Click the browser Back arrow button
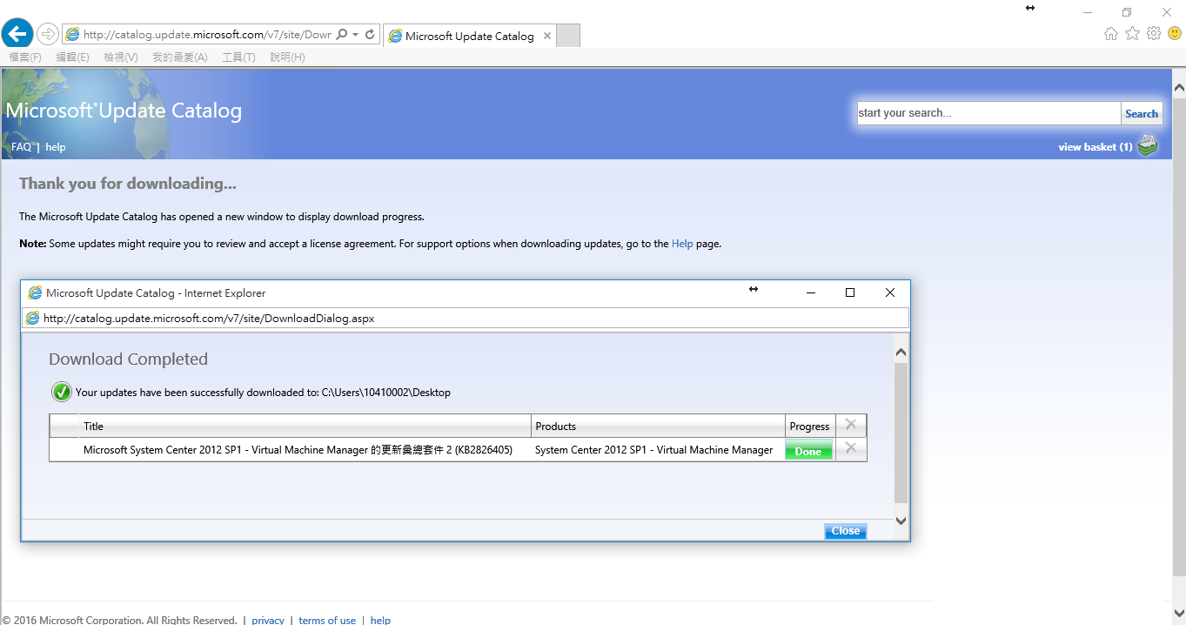The height and width of the screenshot is (625, 1186). 17,34
